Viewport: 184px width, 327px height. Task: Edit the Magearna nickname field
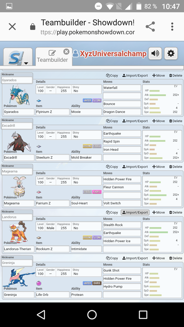point(17,171)
